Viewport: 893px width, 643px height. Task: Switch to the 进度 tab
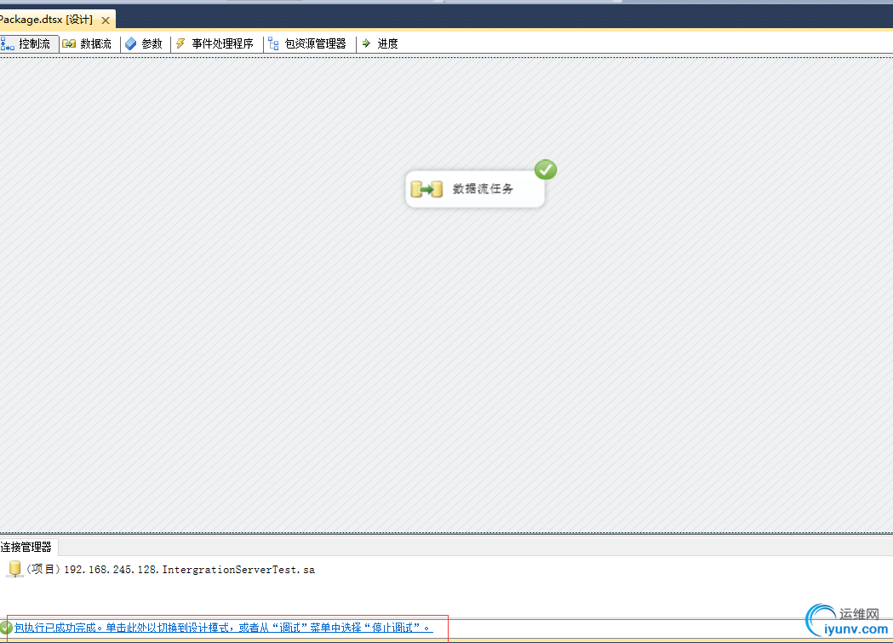click(x=381, y=43)
